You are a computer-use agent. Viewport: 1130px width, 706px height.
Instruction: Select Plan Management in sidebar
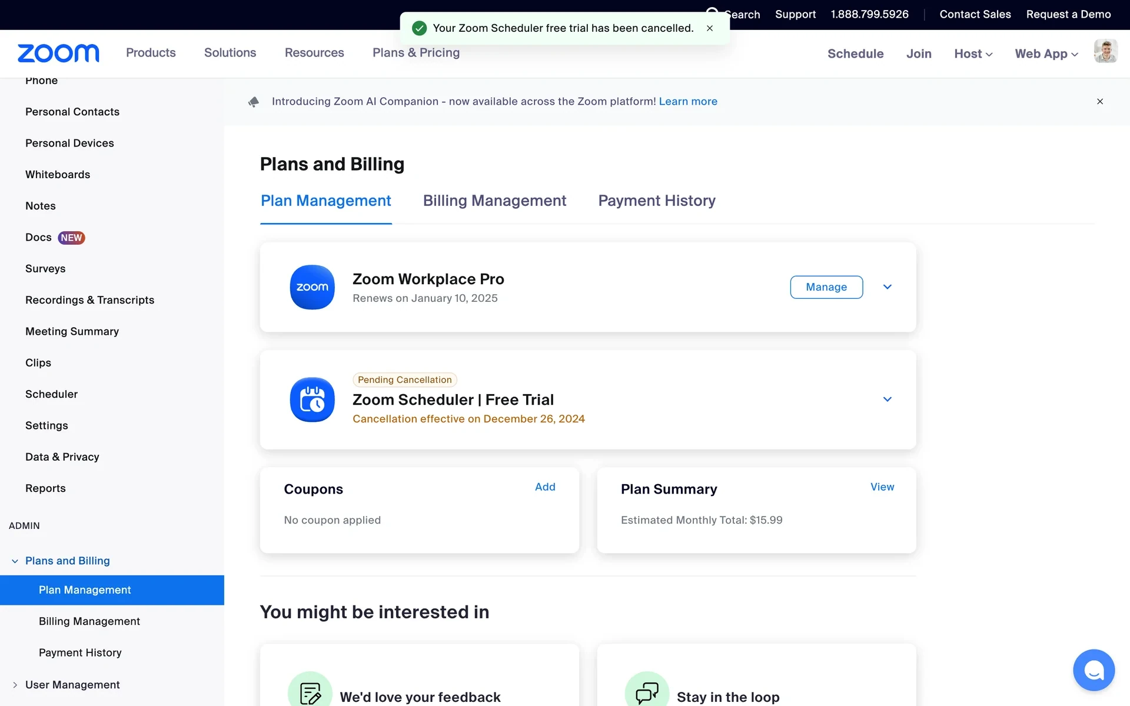point(112,590)
